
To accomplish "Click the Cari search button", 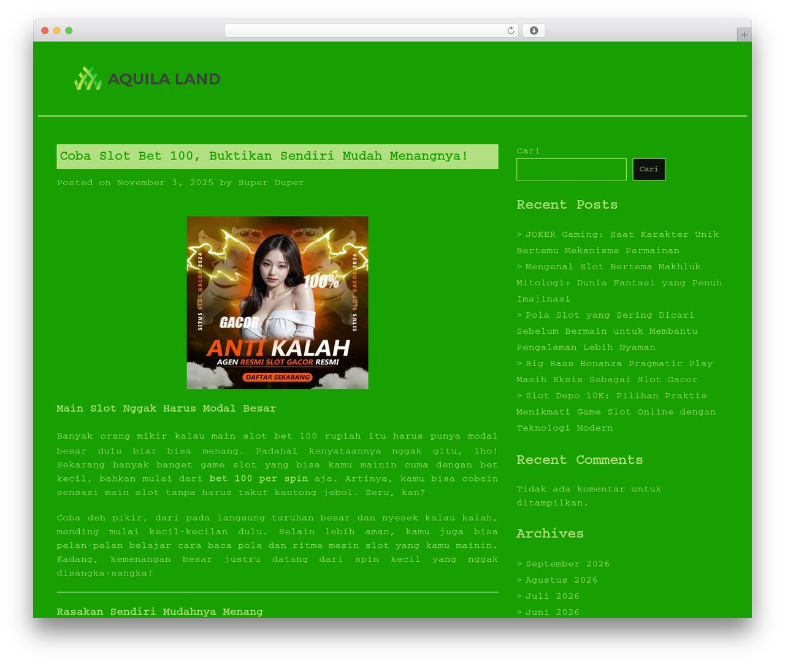I will 649,169.
